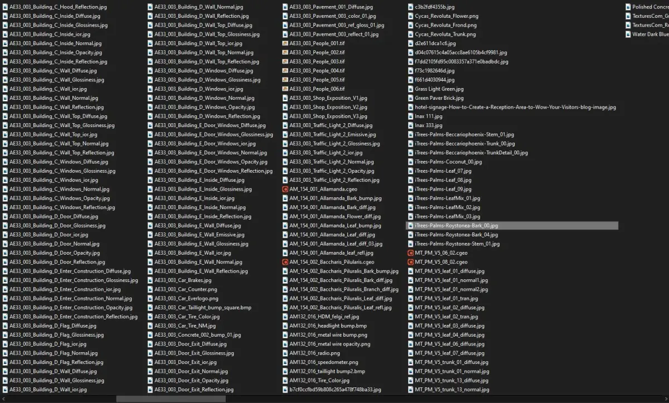Select AE33_003_Building_E_Door_Windows_Normal.jpg

[x=211, y=153]
